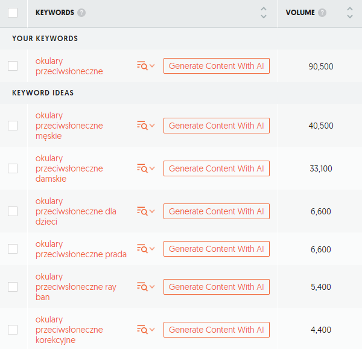Open keyword link okulary przeciwsłoneczne dla dzieci
The width and height of the screenshot is (362, 349).
click(76, 211)
